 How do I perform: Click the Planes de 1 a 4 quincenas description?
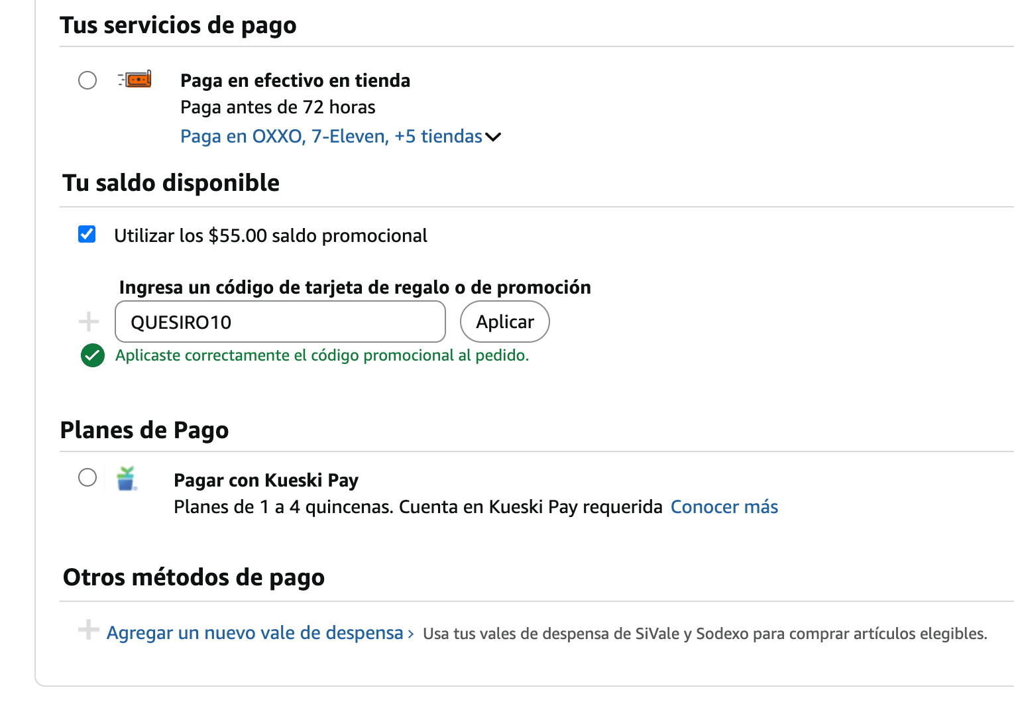coord(418,507)
